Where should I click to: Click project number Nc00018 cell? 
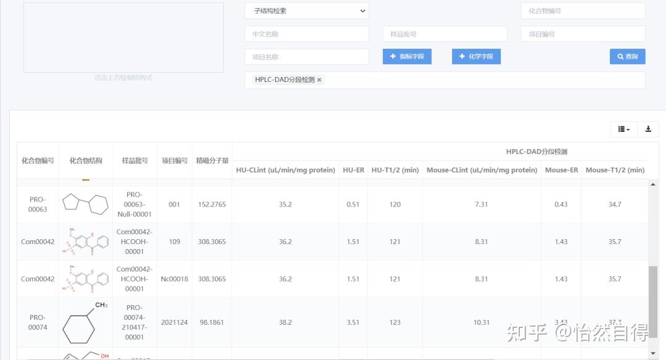coord(175,279)
